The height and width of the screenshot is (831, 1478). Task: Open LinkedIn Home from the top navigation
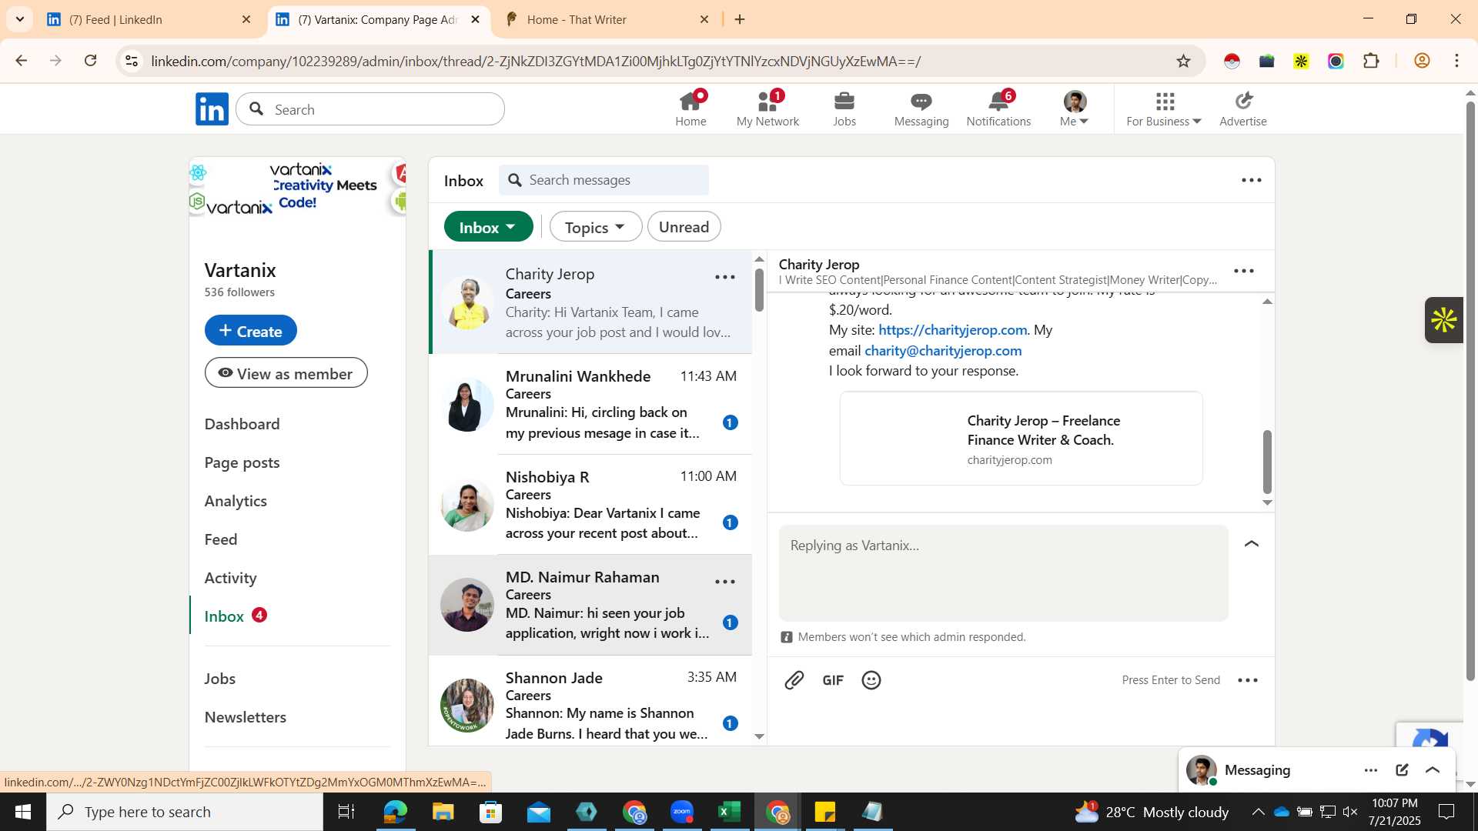pyautogui.click(x=691, y=108)
